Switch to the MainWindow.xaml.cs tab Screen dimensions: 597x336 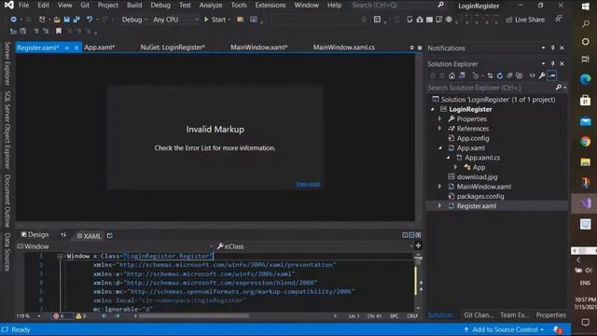pos(344,48)
